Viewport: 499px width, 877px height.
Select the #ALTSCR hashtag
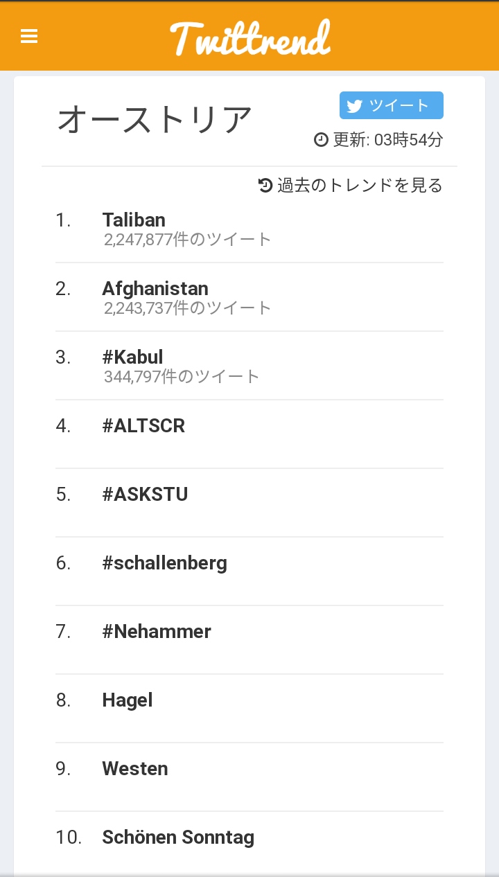click(x=143, y=425)
